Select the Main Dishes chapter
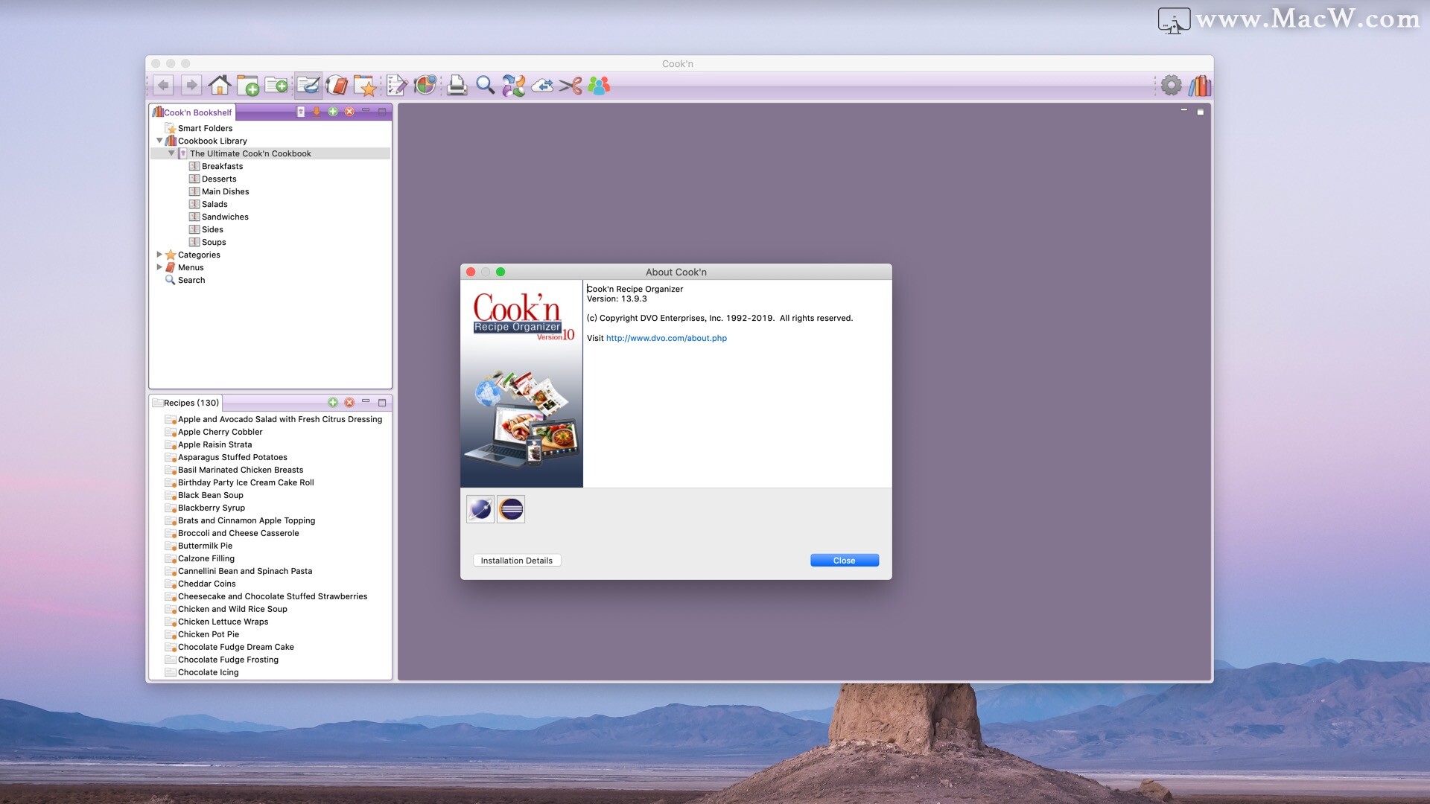This screenshot has width=1430, height=804. pos(225,191)
